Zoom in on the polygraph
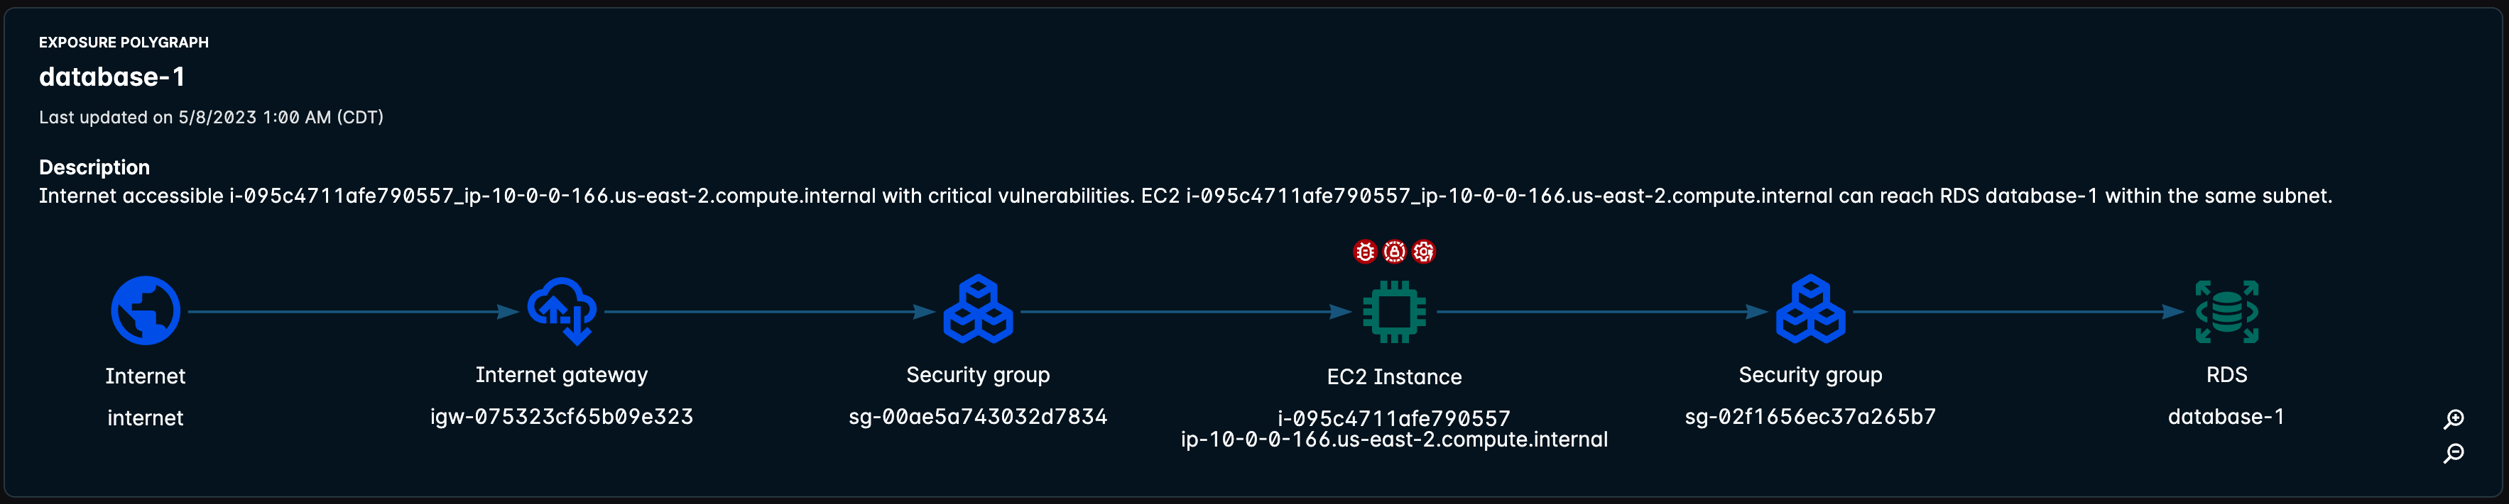This screenshot has width=2509, height=504. coord(2454,418)
